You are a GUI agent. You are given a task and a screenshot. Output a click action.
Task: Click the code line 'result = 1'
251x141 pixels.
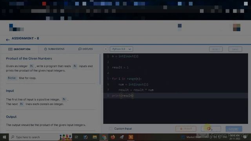[x=120, y=67]
